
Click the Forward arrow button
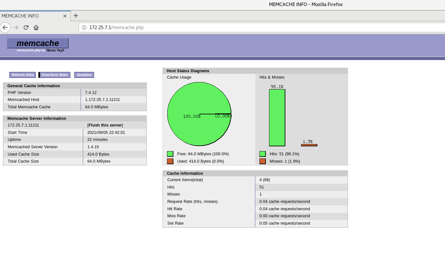[x=16, y=27]
